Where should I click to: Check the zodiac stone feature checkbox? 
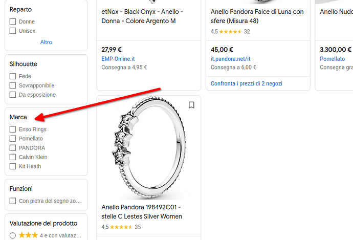13,201
